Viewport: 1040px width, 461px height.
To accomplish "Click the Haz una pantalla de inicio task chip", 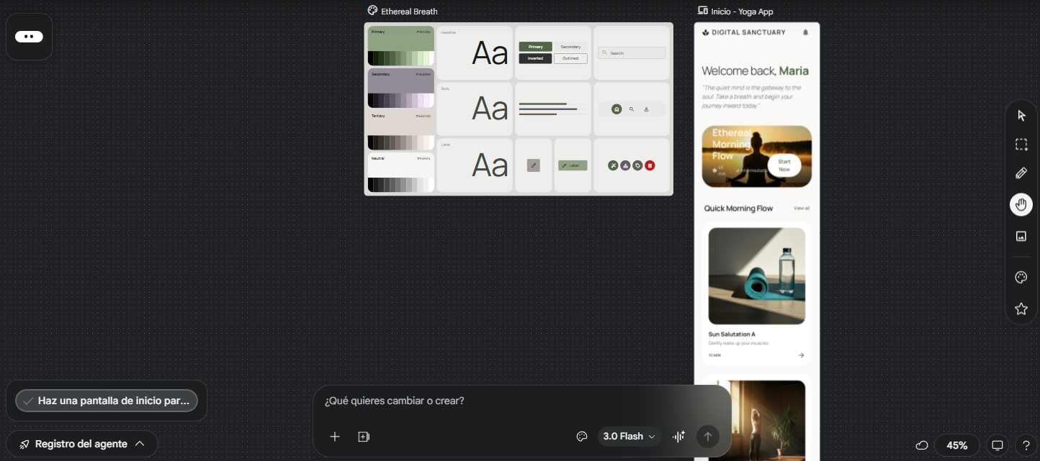I will tap(107, 401).
